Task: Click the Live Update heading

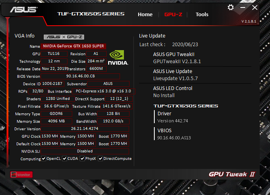Action: (x=152, y=36)
